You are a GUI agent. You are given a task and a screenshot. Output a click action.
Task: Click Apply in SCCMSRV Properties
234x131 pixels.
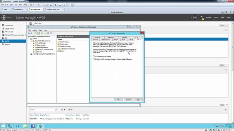point(138,100)
